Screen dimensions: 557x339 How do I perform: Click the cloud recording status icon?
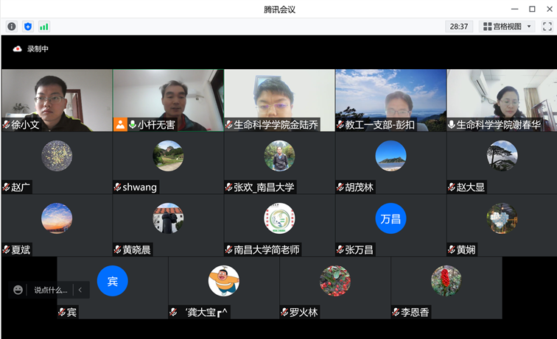point(17,49)
